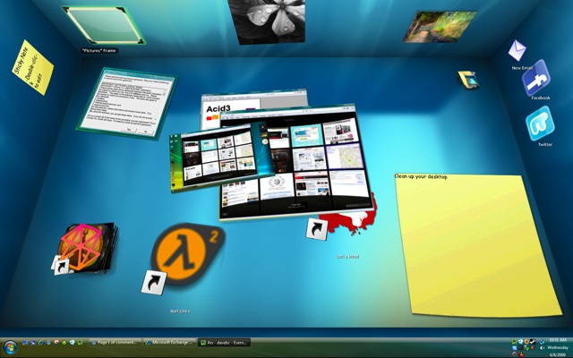Switch to "Page 1 of comment" taskbar button
The height and width of the screenshot is (358, 573).
point(115,343)
